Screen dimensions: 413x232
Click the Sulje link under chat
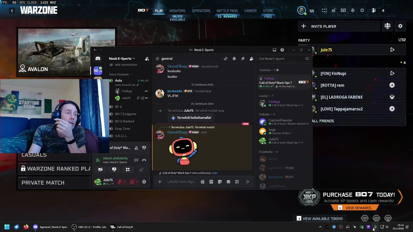[215, 173]
